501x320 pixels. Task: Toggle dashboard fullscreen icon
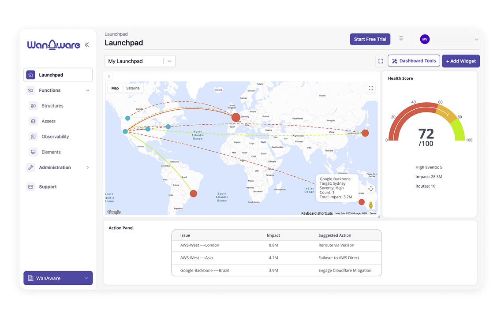tap(381, 61)
